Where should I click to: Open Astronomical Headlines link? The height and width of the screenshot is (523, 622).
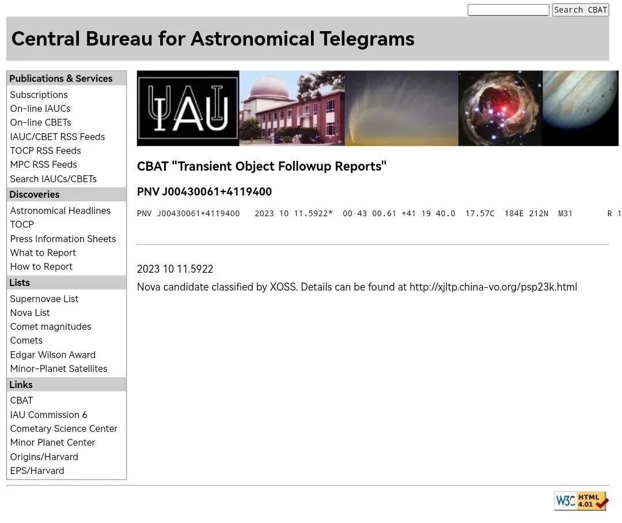pyautogui.click(x=60, y=211)
